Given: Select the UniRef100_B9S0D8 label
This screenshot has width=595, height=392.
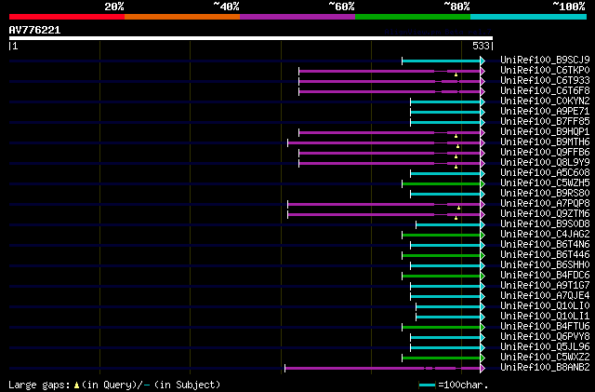Looking at the screenshot, I should click(545, 224).
